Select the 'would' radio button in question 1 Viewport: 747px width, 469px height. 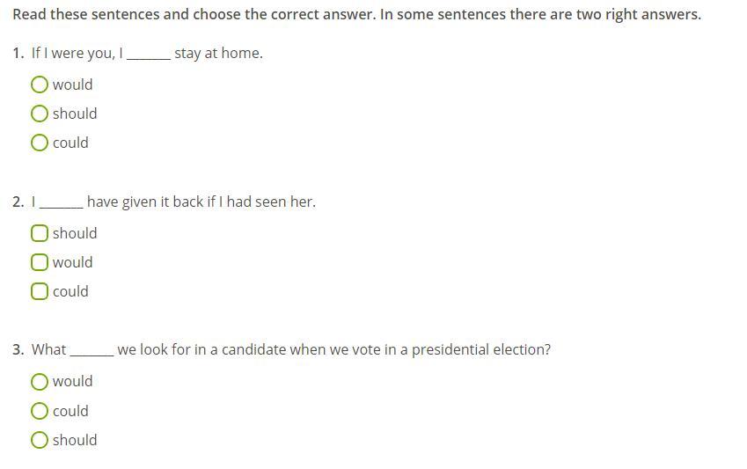[40, 84]
